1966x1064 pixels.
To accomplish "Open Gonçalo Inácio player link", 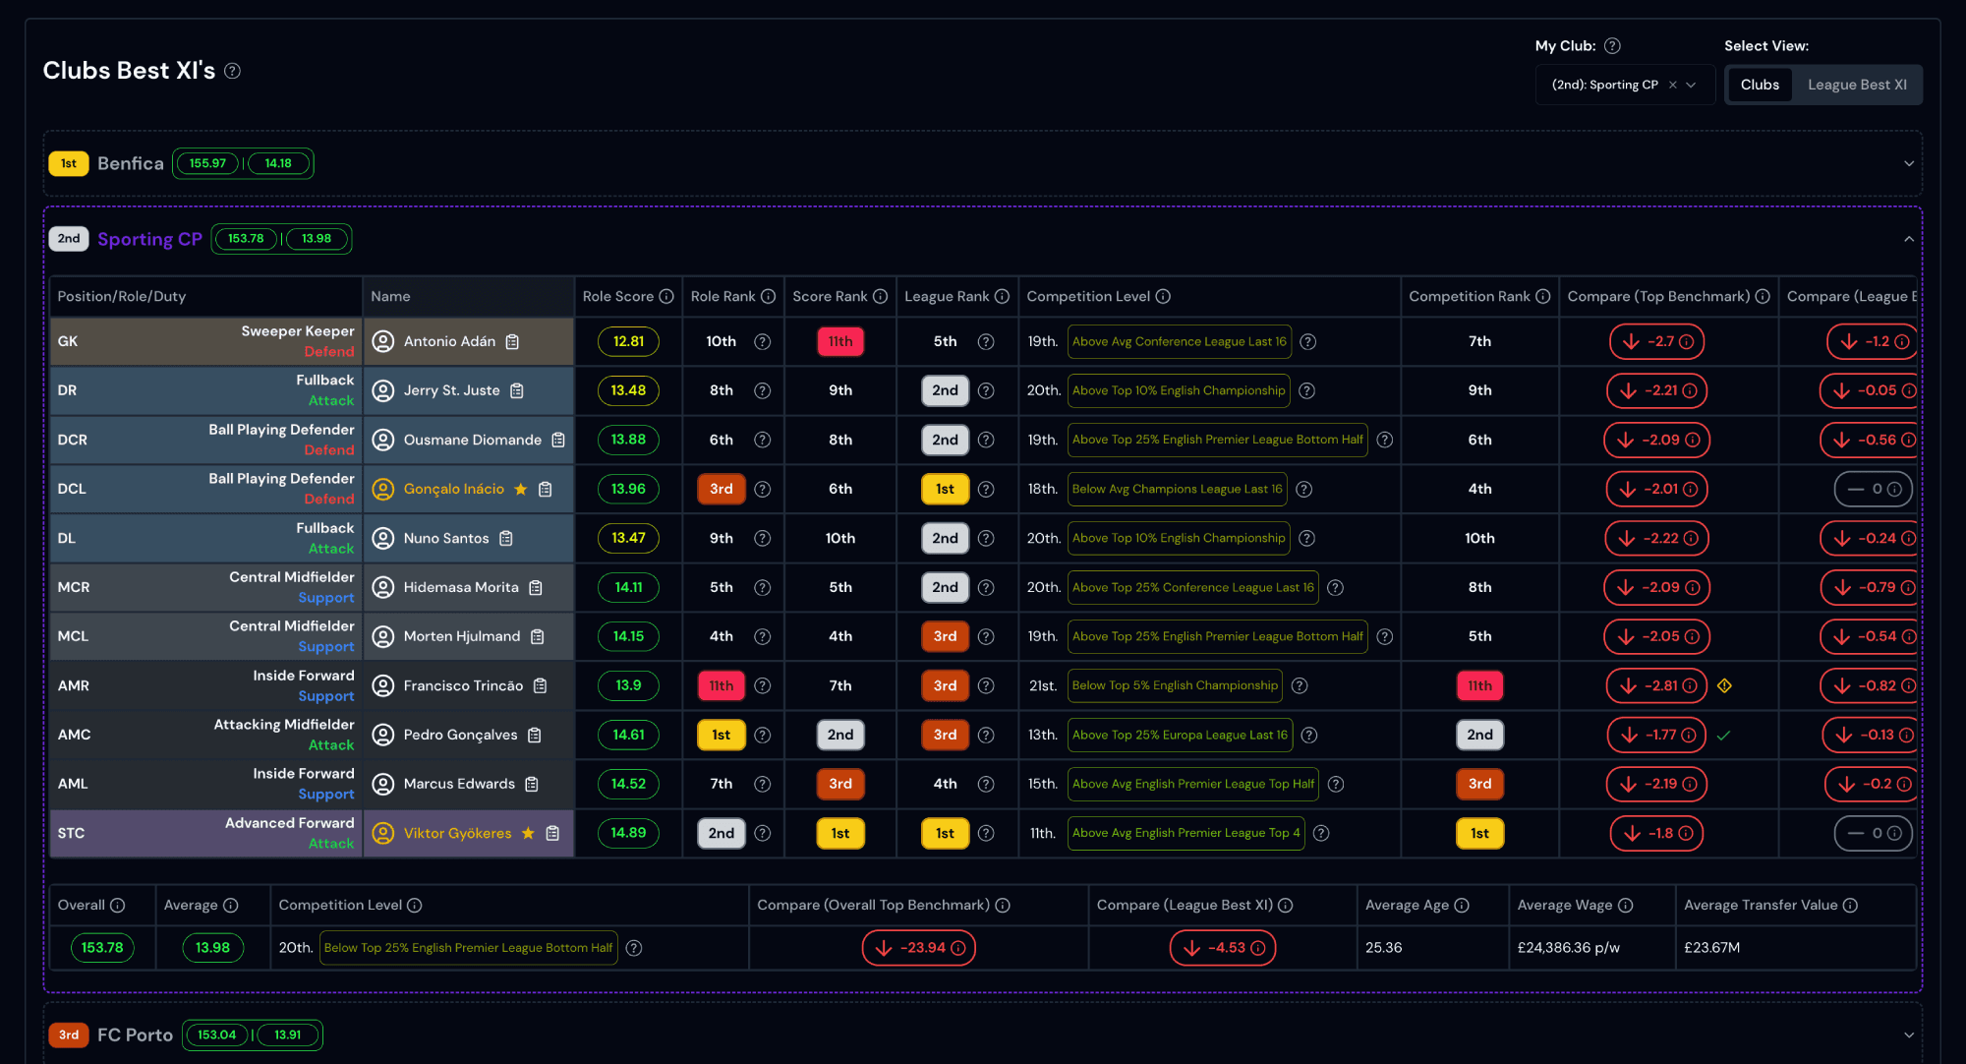I will (454, 489).
